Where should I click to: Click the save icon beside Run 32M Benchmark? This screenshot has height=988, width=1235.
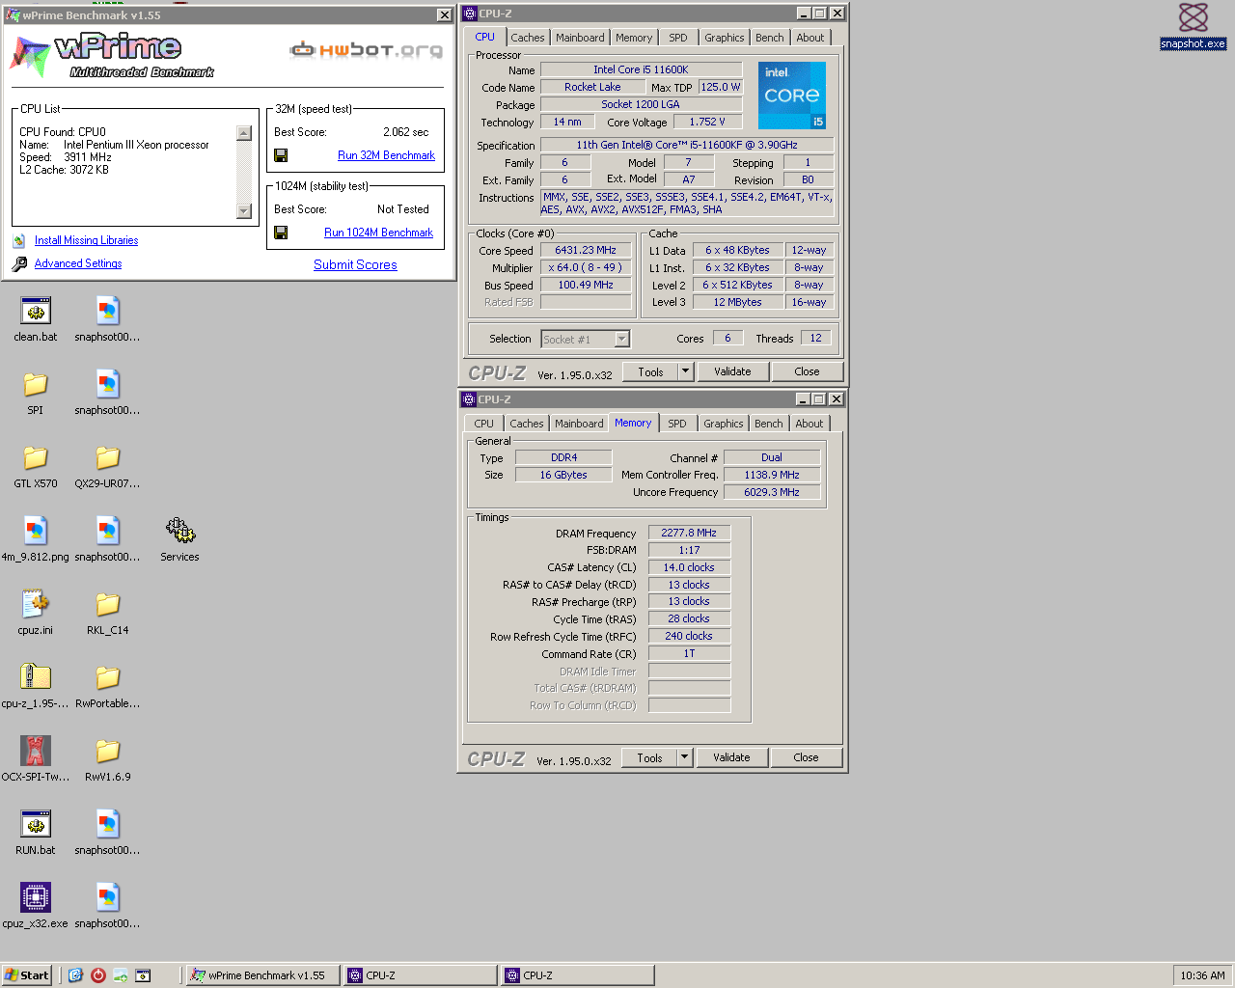pos(281,155)
